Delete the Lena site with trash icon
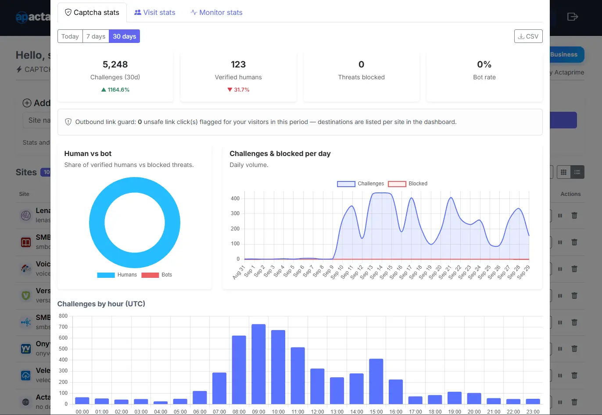The width and height of the screenshot is (602, 415). [x=574, y=216]
